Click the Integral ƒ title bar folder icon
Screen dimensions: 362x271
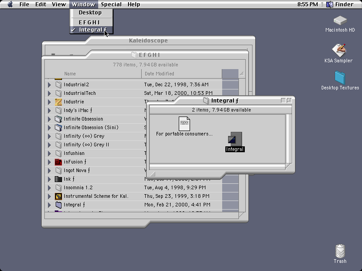[x=206, y=100]
